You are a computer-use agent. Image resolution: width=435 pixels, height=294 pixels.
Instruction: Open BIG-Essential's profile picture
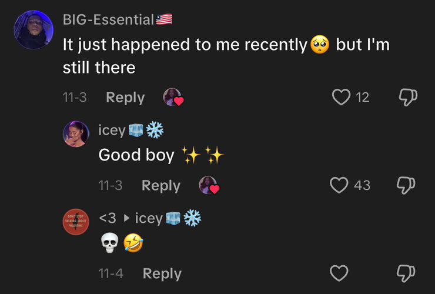tap(34, 30)
